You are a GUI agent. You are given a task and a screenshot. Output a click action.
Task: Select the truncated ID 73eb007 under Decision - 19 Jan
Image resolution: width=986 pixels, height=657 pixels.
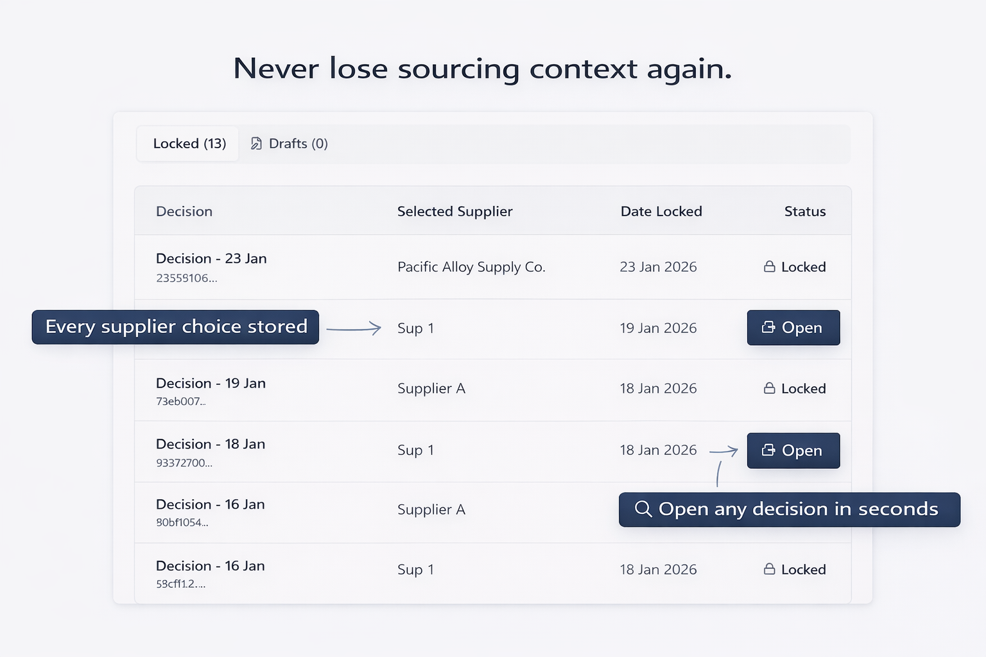(x=180, y=401)
